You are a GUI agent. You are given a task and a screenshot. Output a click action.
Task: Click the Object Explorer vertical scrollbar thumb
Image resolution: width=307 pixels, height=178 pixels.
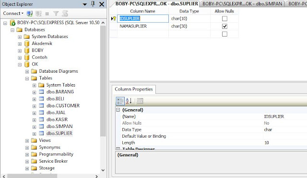pos(103,80)
